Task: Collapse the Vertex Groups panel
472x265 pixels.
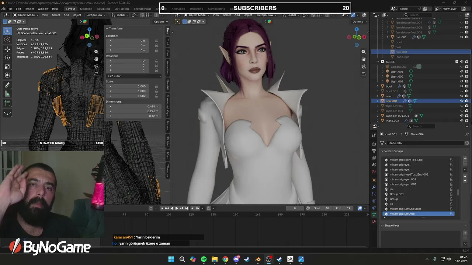Action: [x=382, y=151]
